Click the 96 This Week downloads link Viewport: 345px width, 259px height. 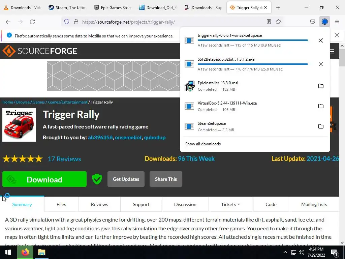196,159
